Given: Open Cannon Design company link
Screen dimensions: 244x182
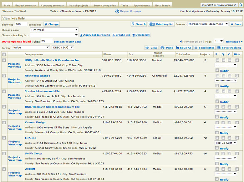Looking at the screenshot, I should point(35,122).
